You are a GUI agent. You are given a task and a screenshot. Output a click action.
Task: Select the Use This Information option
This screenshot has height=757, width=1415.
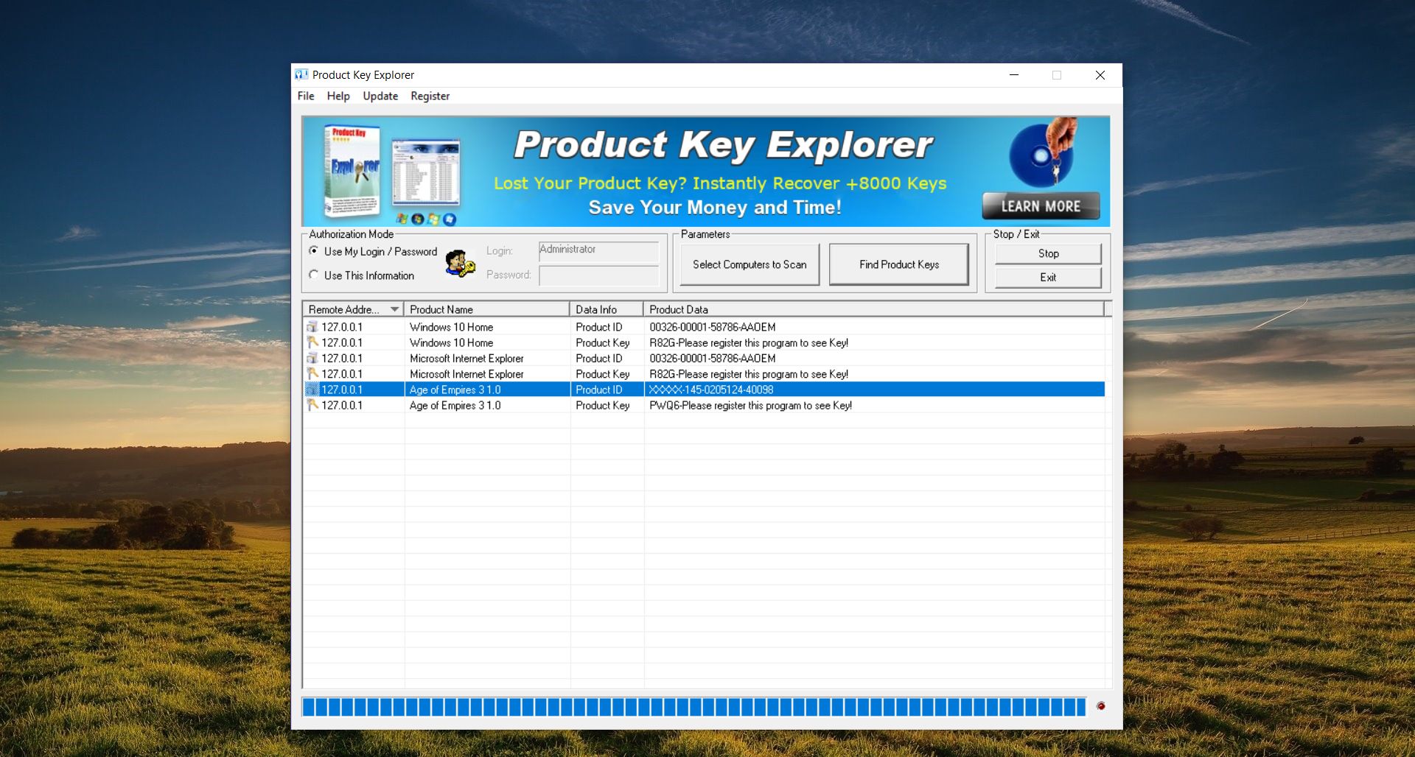[314, 275]
